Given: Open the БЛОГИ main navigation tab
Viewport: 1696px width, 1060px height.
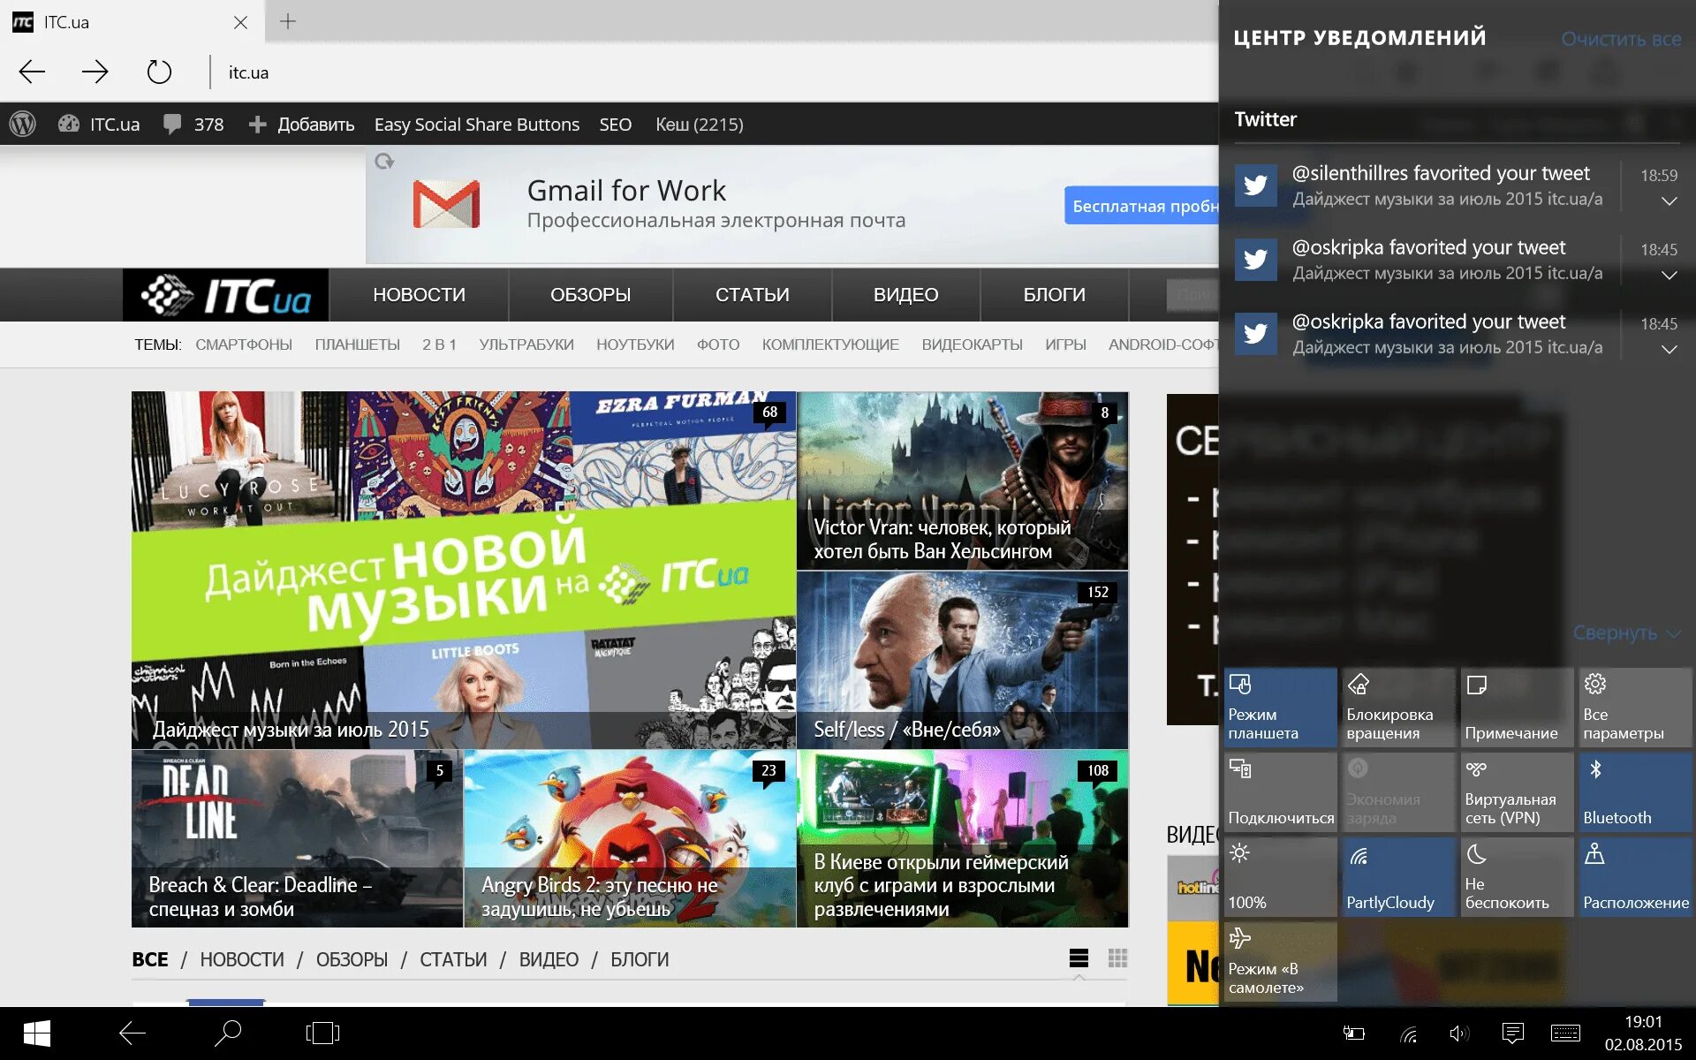Looking at the screenshot, I should pos(1055,295).
